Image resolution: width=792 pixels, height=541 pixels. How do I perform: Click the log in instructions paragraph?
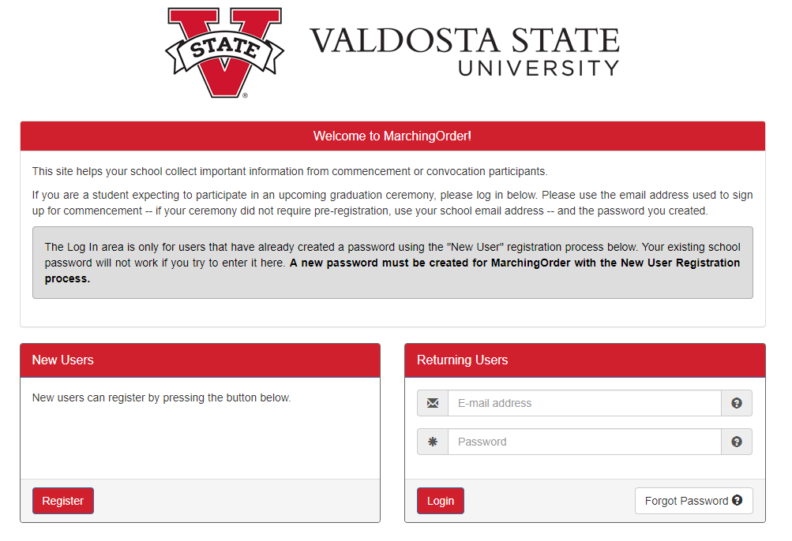391,203
